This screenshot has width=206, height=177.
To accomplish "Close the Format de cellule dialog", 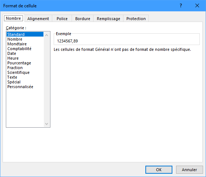I will (x=197, y=5).
